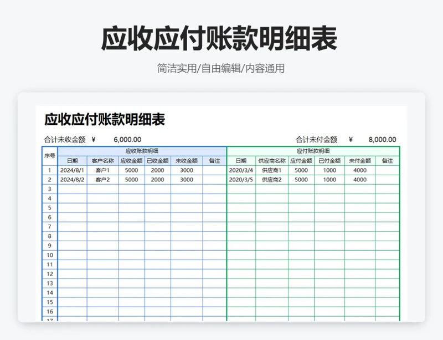Viewport: 443px width, 340px height.
Task: Click the 供应商名称 column header
Action: pyautogui.click(x=272, y=161)
